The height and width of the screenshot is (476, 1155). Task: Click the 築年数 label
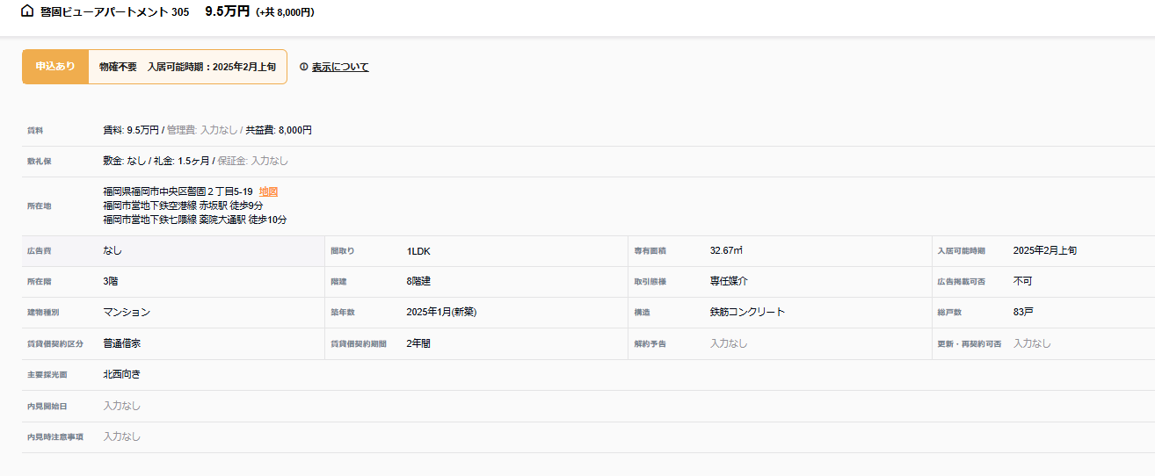(x=342, y=313)
